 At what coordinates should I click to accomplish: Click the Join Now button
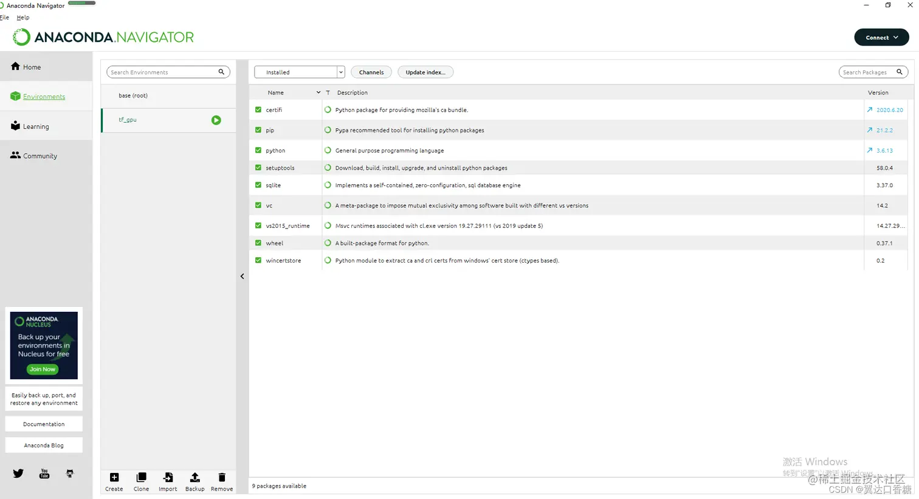[x=43, y=369]
